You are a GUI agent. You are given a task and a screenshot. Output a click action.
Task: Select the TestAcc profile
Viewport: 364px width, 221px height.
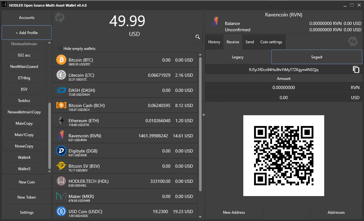coord(24,101)
